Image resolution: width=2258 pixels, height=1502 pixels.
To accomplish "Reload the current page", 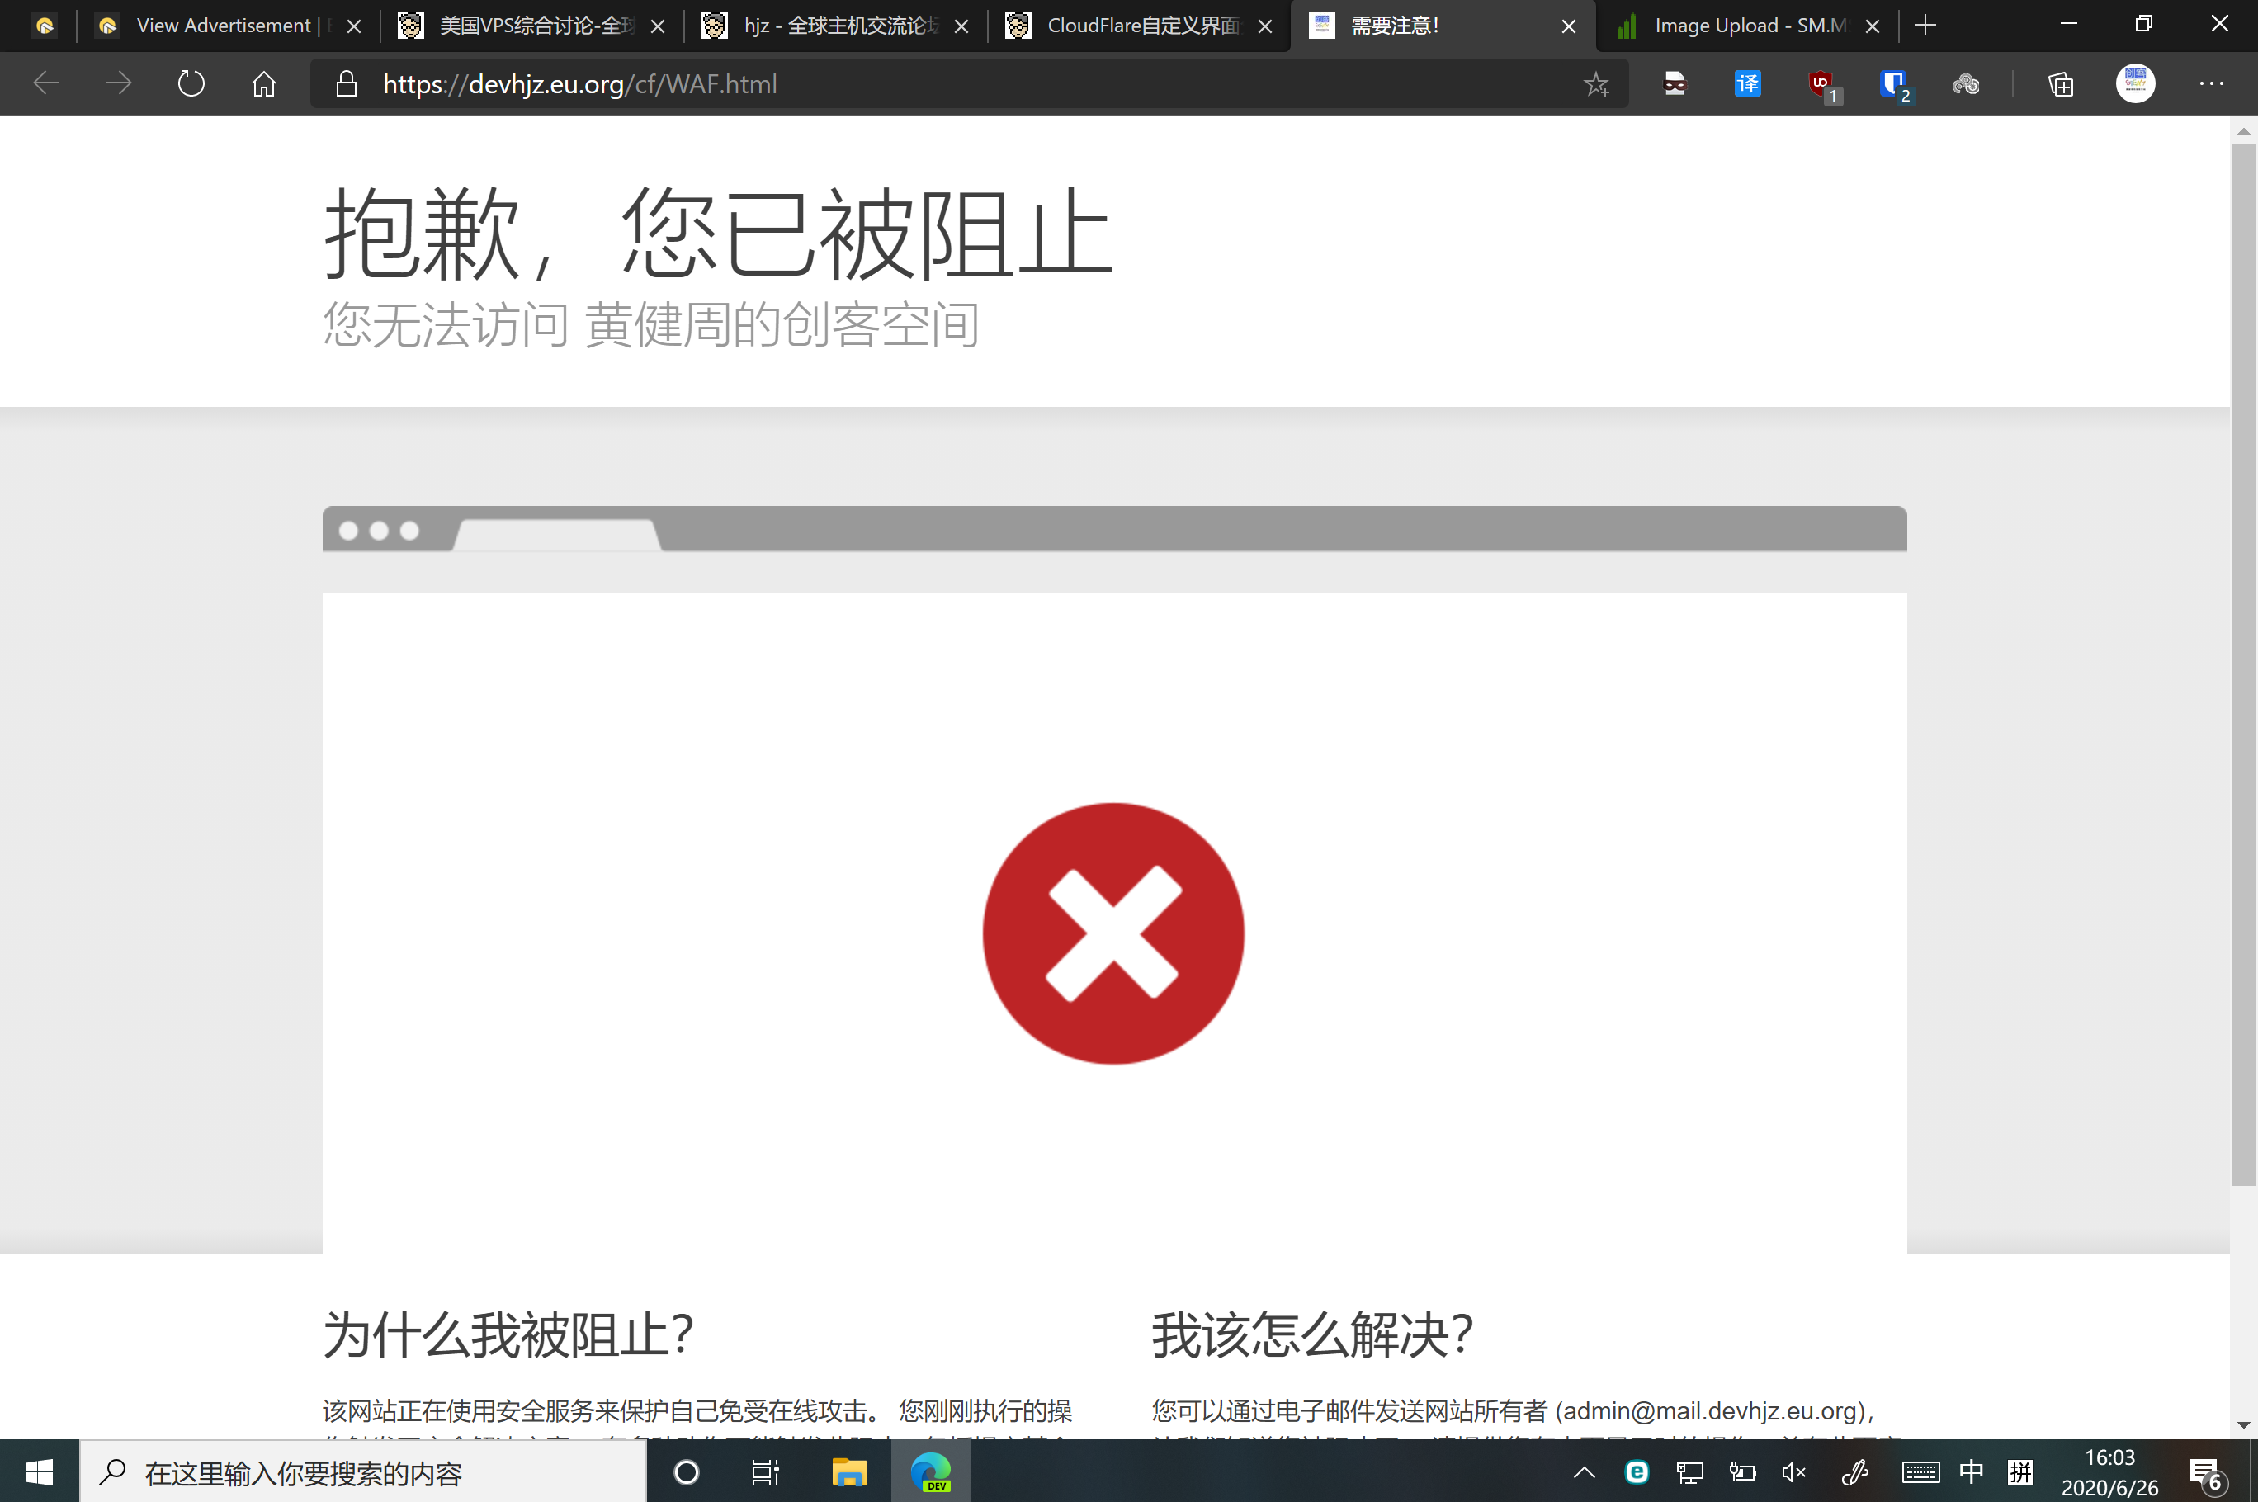I will pyautogui.click(x=191, y=84).
